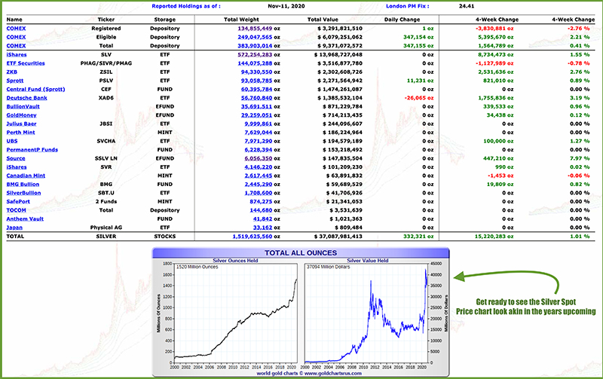Viewport: 603px width, 379px height.
Task: Open the ETF Securities link
Action: click(x=26, y=63)
